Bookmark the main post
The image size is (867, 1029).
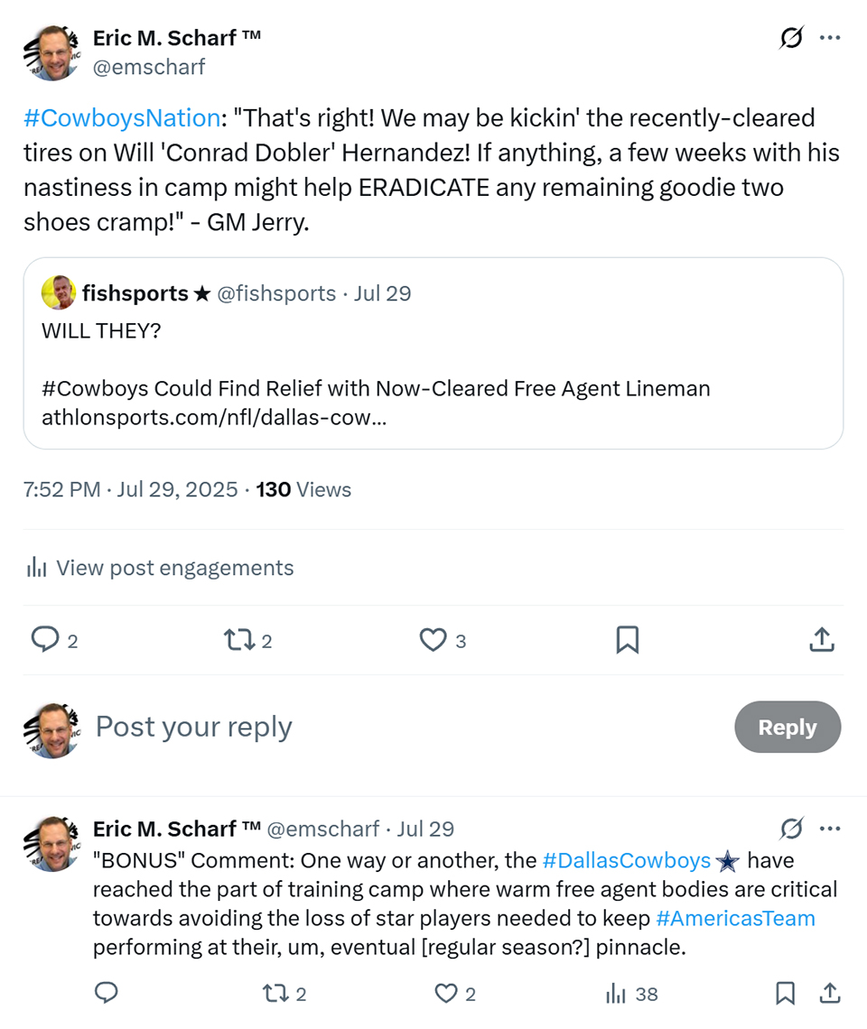point(627,640)
